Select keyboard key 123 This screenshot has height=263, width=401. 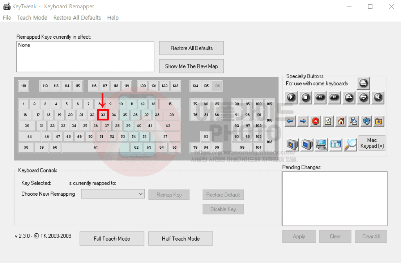click(x=175, y=86)
